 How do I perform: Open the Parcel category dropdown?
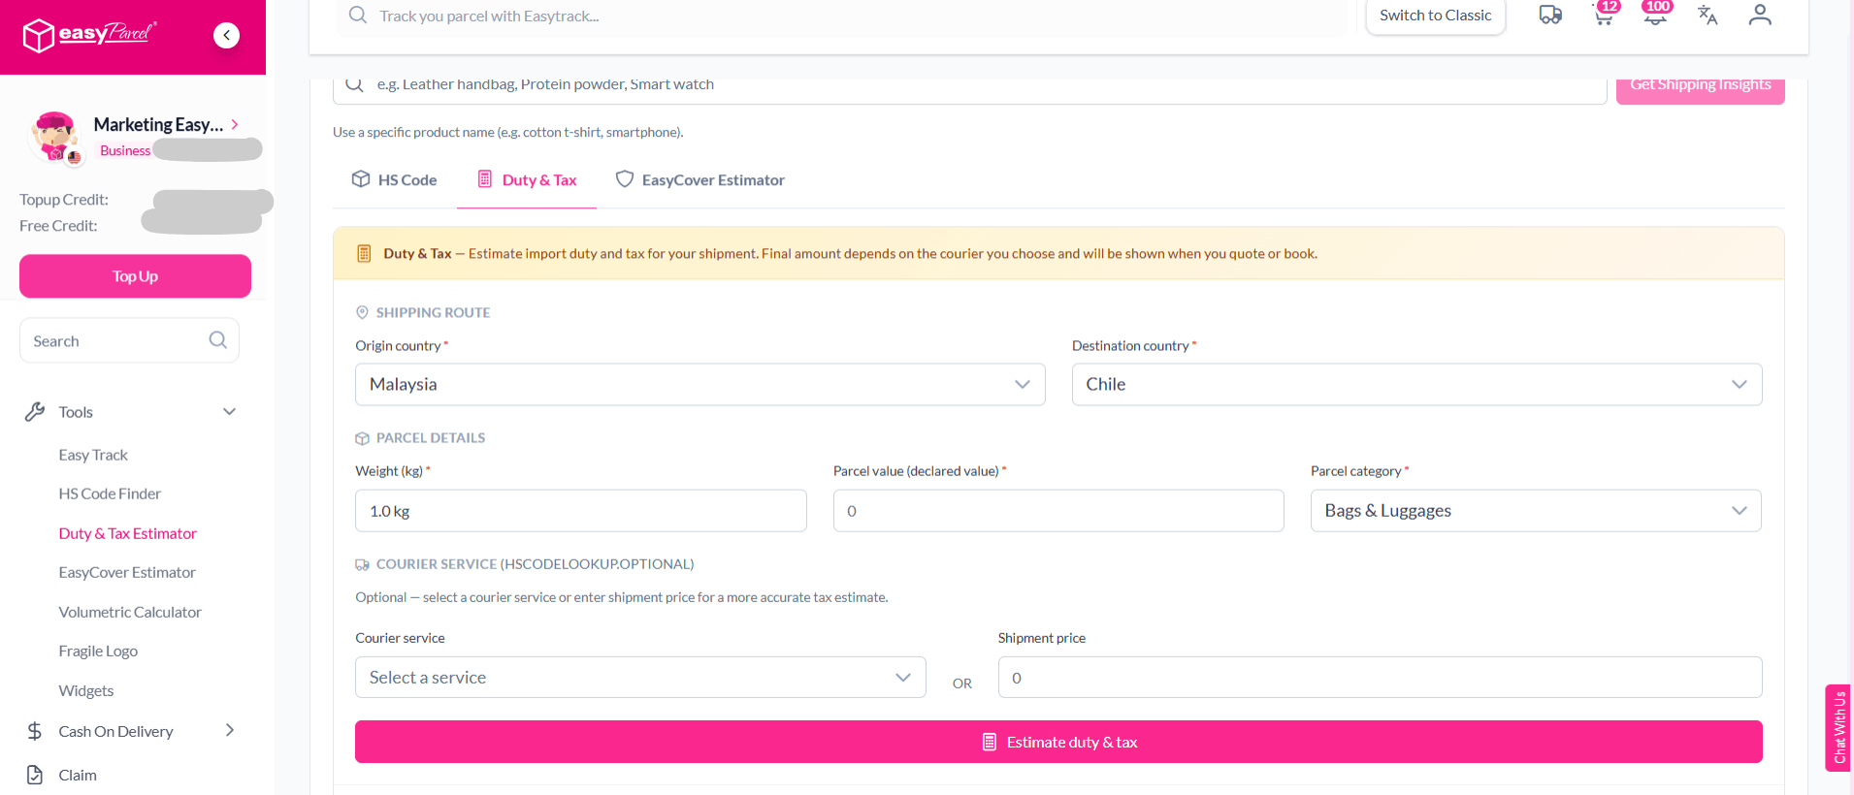[x=1536, y=511]
